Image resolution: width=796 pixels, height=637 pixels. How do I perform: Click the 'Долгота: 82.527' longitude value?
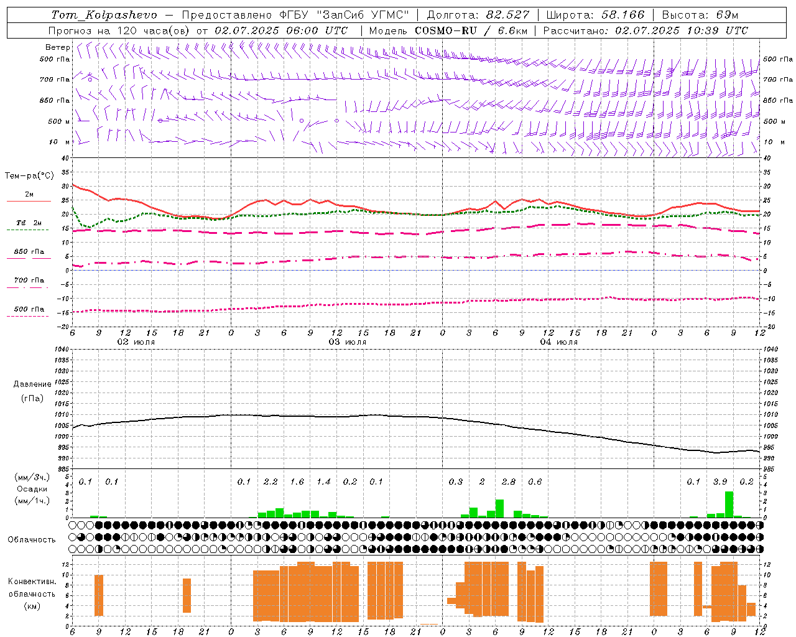point(478,15)
